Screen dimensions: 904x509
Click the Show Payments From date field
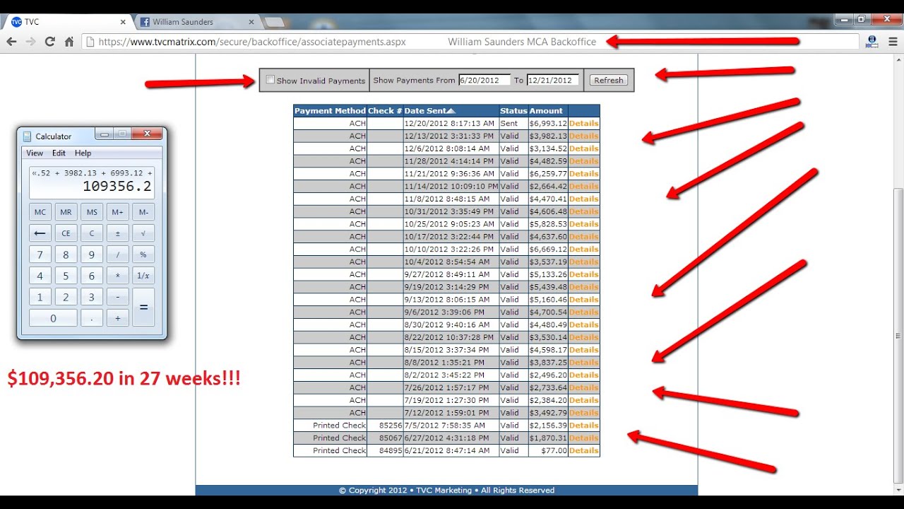(484, 80)
